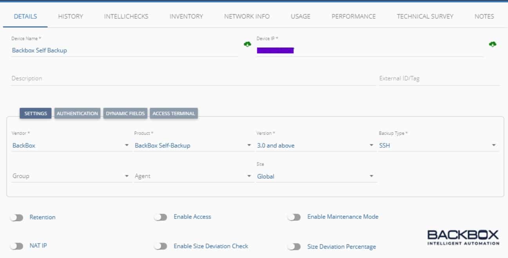Click the green cloud icon beside Device IP
Image resolution: width=508 pixels, height=258 pixels.
point(492,44)
